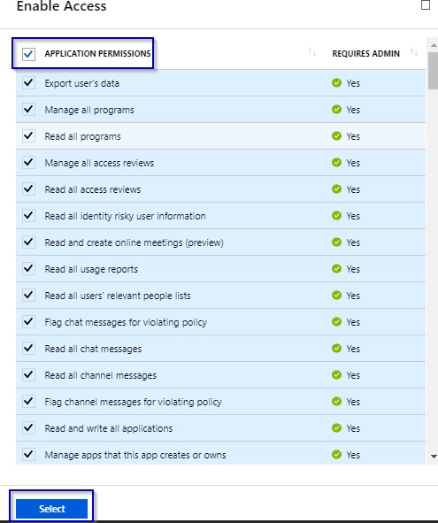Uncheck Flag chat messages for violating policy
The height and width of the screenshot is (523, 438).
pyautogui.click(x=28, y=321)
